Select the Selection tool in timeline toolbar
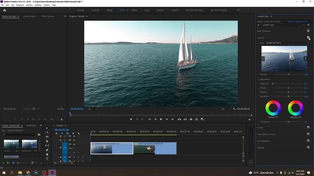This screenshot has width=314, height=176. 47,128
